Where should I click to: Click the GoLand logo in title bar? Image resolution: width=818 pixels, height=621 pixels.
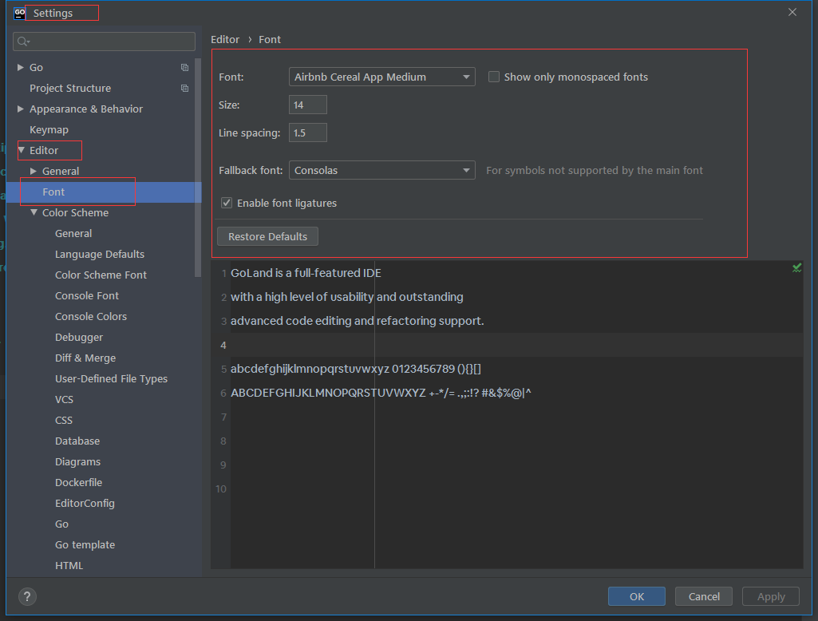point(20,13)
